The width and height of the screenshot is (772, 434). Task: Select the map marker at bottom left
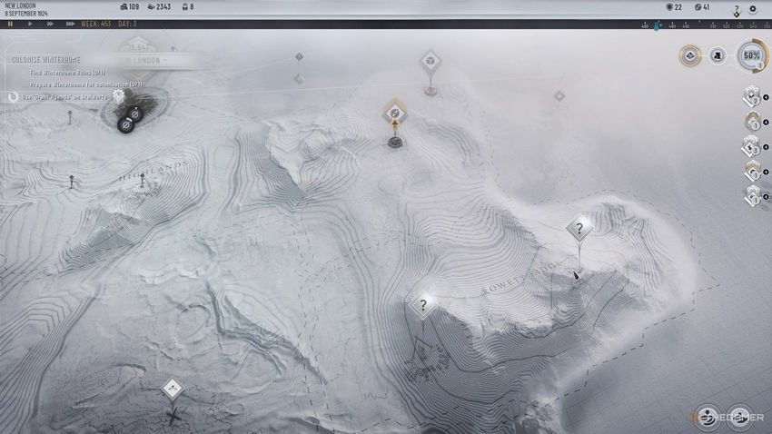[x=172, y=390]
